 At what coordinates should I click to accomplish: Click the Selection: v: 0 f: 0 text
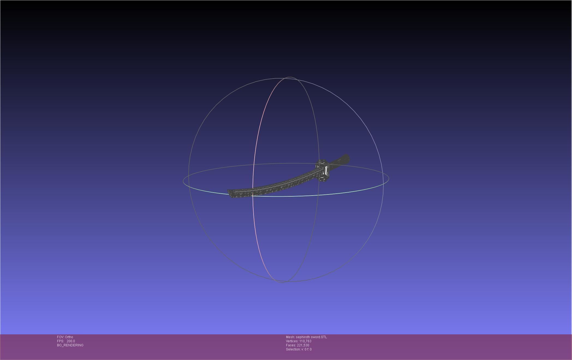pyautogui.click(x=299, y=349)
